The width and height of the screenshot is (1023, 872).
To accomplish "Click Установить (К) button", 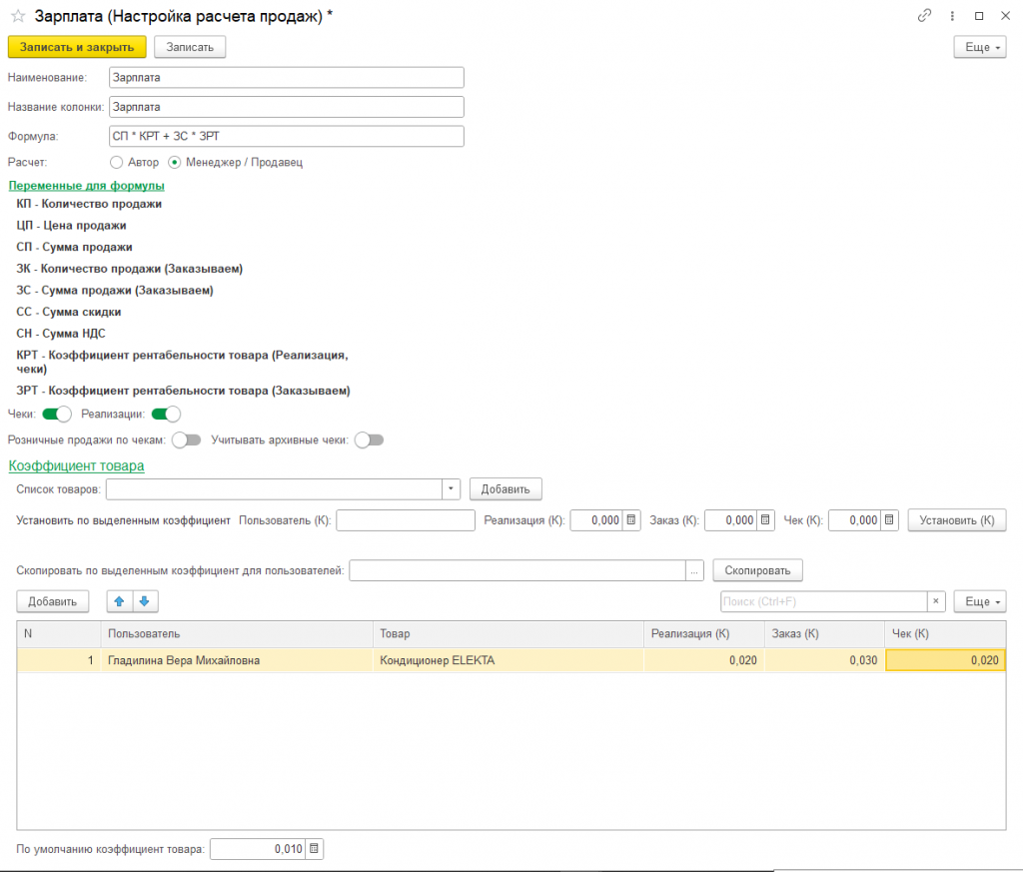I will pyautogui.click(x=956, y=520).
